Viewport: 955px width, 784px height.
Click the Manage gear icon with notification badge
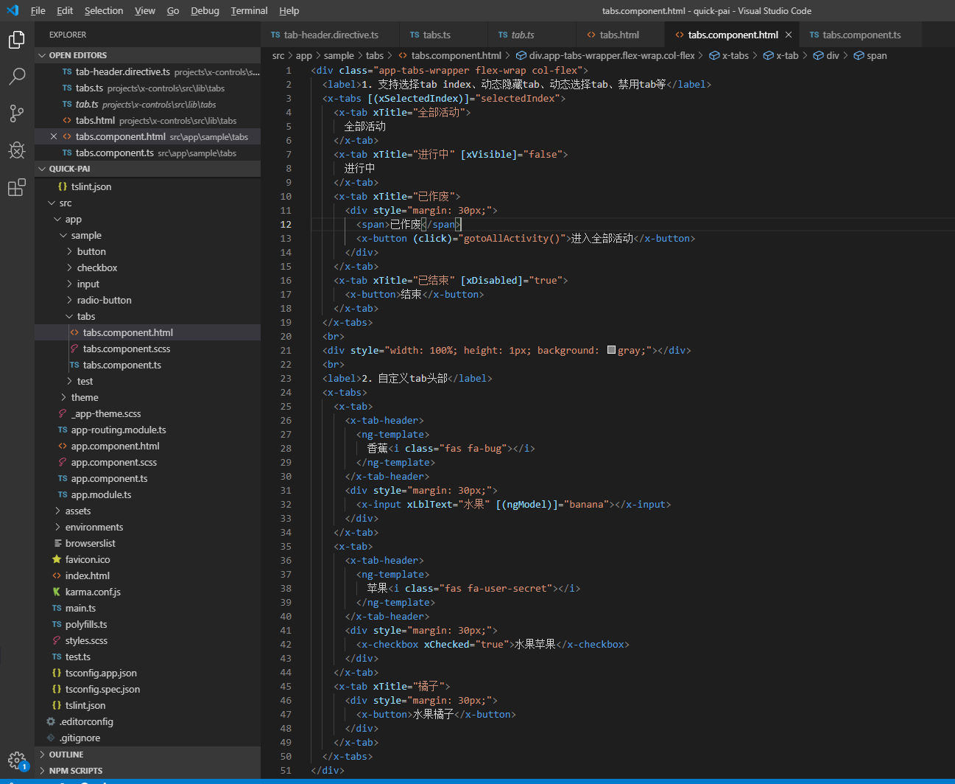(x=16, y=760)
